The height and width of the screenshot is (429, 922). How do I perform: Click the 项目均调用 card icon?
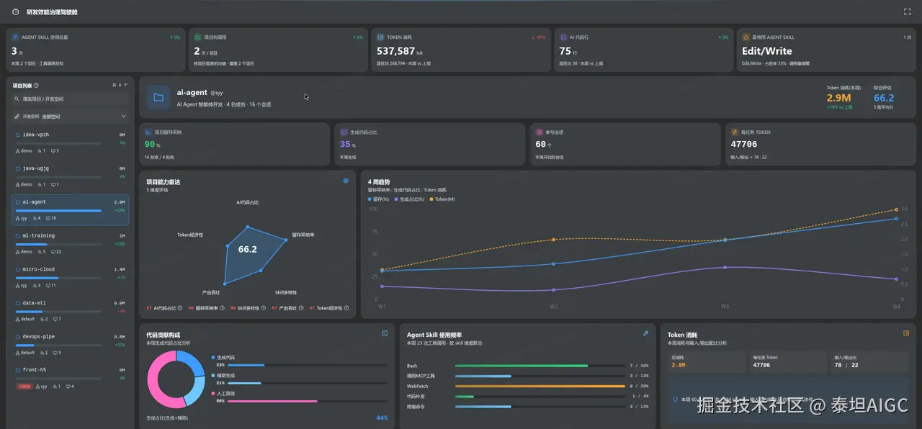tap(198, 37)
